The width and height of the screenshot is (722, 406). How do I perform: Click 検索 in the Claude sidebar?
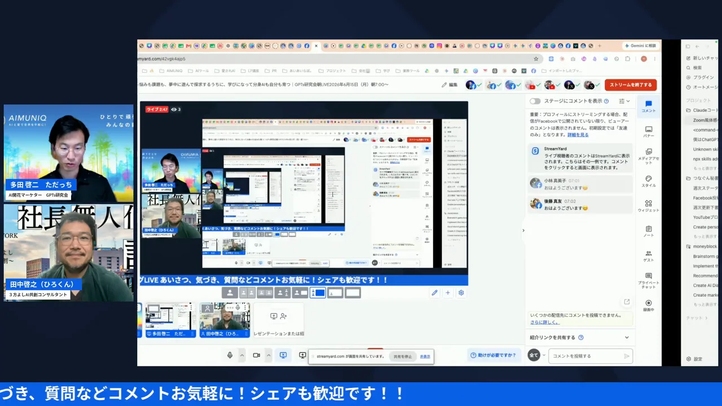point(694,68)
